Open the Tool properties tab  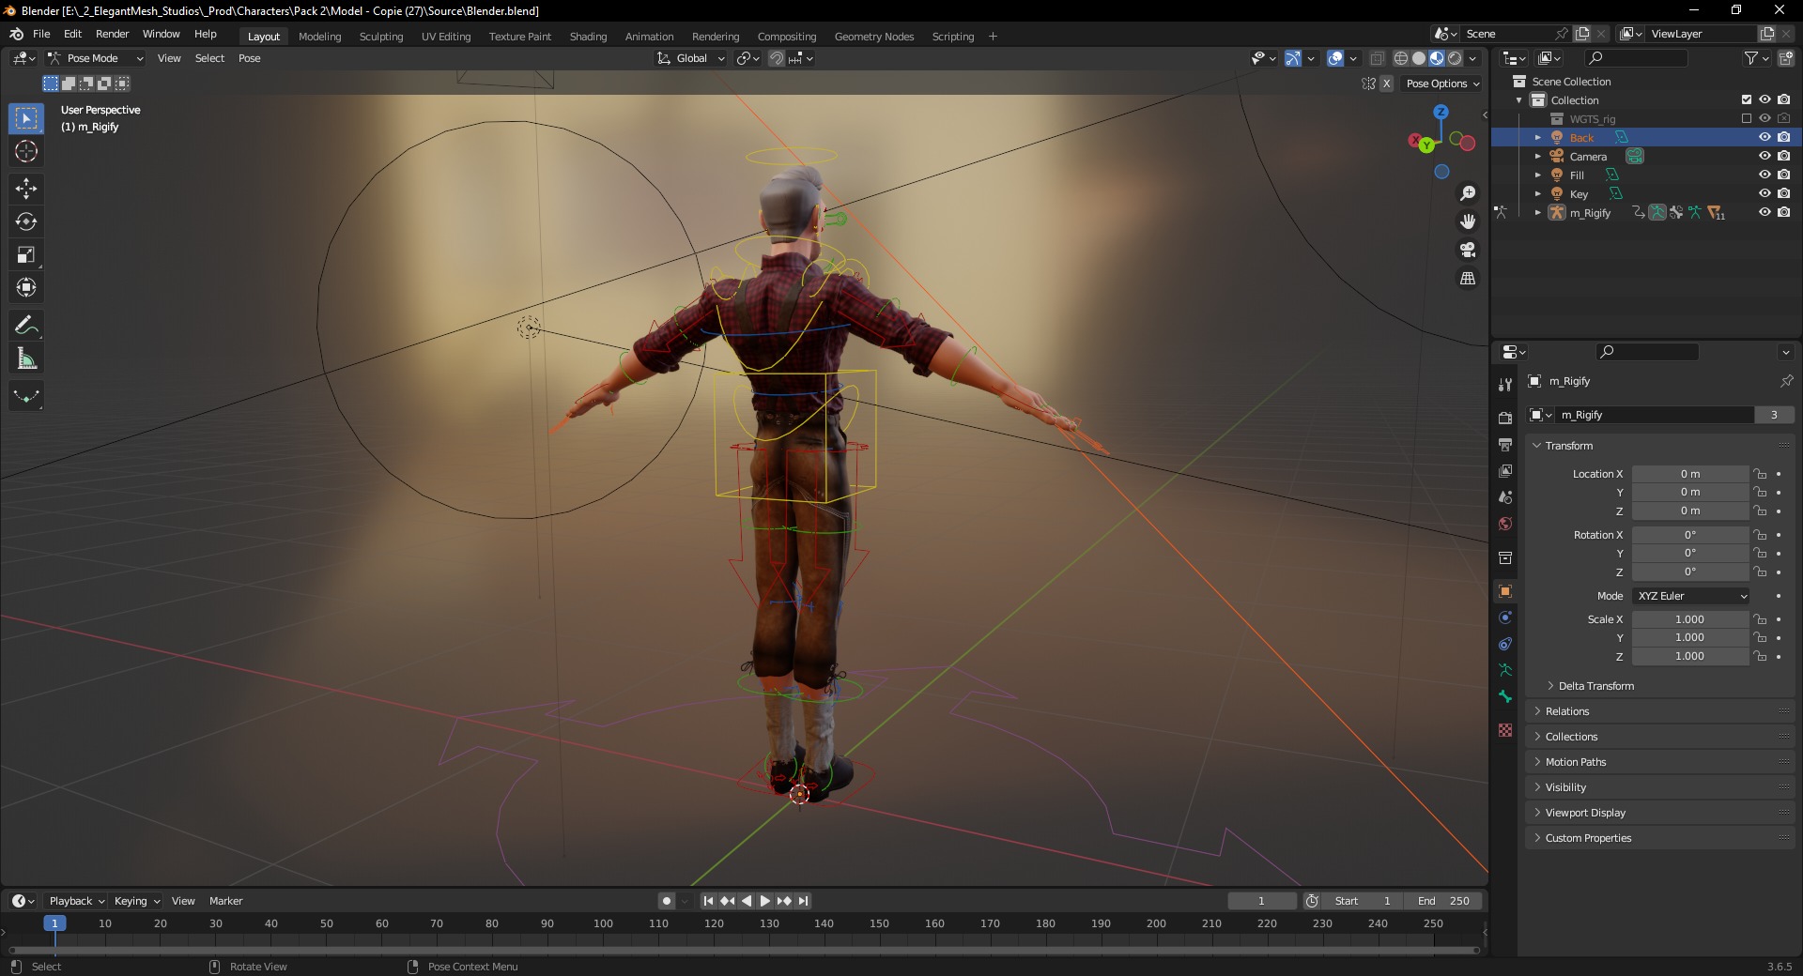1505,385
